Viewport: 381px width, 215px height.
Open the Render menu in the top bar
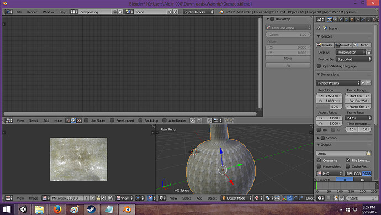(x=32, y=12)
